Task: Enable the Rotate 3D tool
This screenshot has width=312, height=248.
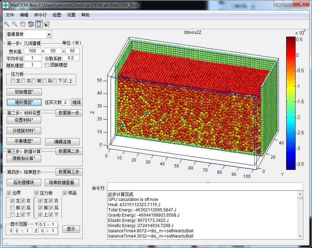Action: pyautogui.click(x=31, y=24)
